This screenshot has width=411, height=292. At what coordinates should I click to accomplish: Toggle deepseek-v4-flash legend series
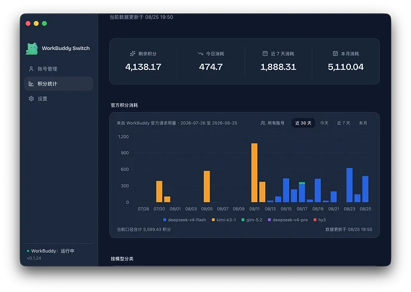click(x=185, y=220)
